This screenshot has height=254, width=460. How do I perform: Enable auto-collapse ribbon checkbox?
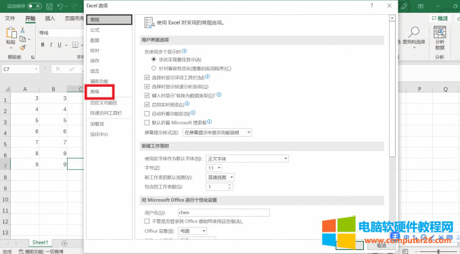(147, 113)
